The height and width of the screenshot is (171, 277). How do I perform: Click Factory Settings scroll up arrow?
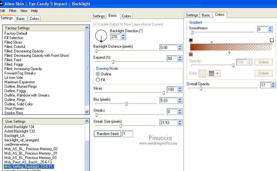tap(87, 28)
